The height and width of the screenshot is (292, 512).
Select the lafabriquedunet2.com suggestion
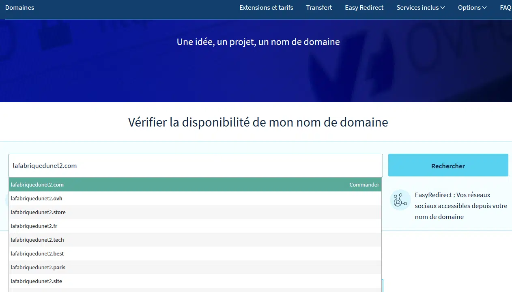pyautogui.click(x=37, y=185)
